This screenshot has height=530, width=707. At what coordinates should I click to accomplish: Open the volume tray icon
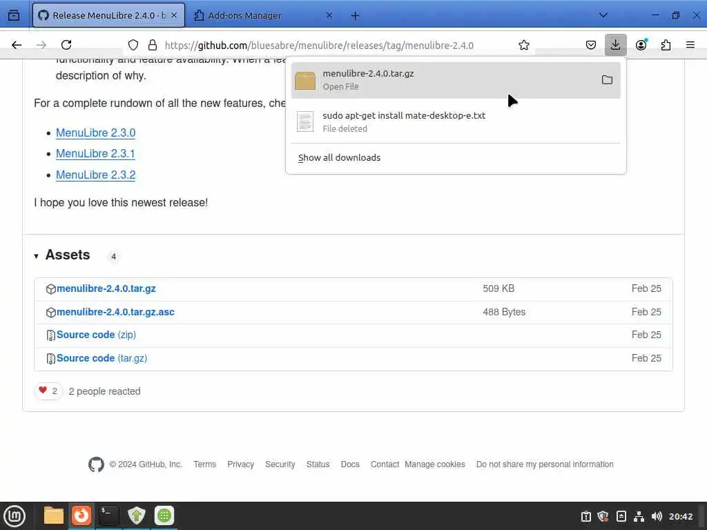657,516
